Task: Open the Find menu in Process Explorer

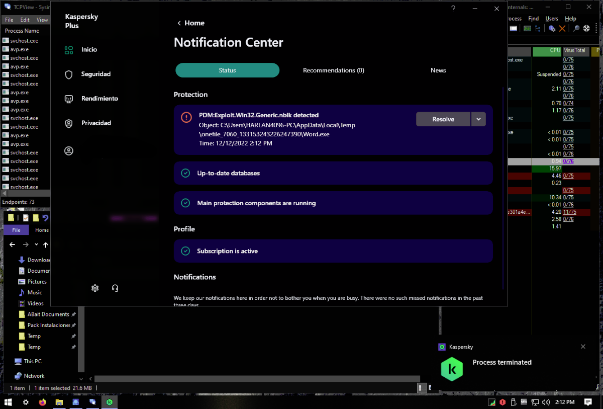Action: click(x=533, y=19)
